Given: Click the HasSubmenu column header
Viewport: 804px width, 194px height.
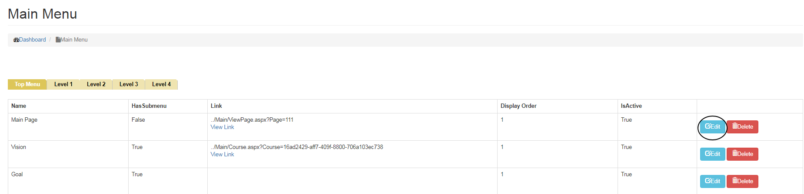Looking at the screenshot, I should coord(149,106).
